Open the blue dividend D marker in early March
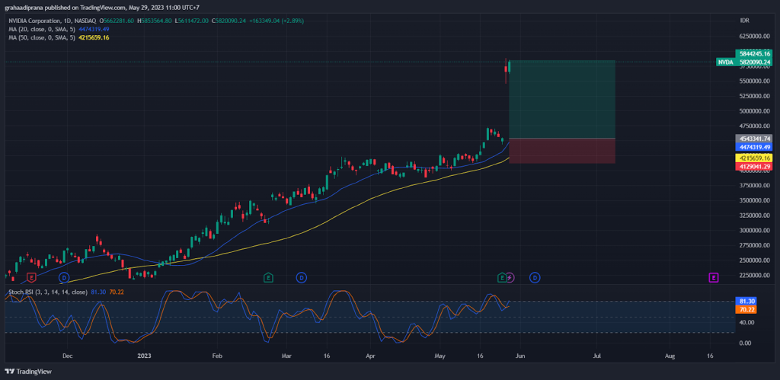 (x=301, y=277)
